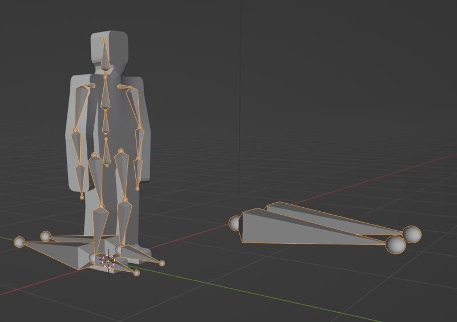The image size is (457, 322).
Task: Click the tip sphere of the front large floor bone
Action: tap(395, 245)
